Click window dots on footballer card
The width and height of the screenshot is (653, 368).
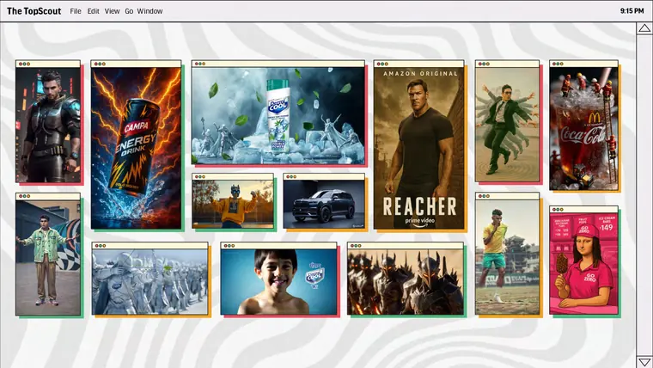pyautogui.click(x=484, y=196)
